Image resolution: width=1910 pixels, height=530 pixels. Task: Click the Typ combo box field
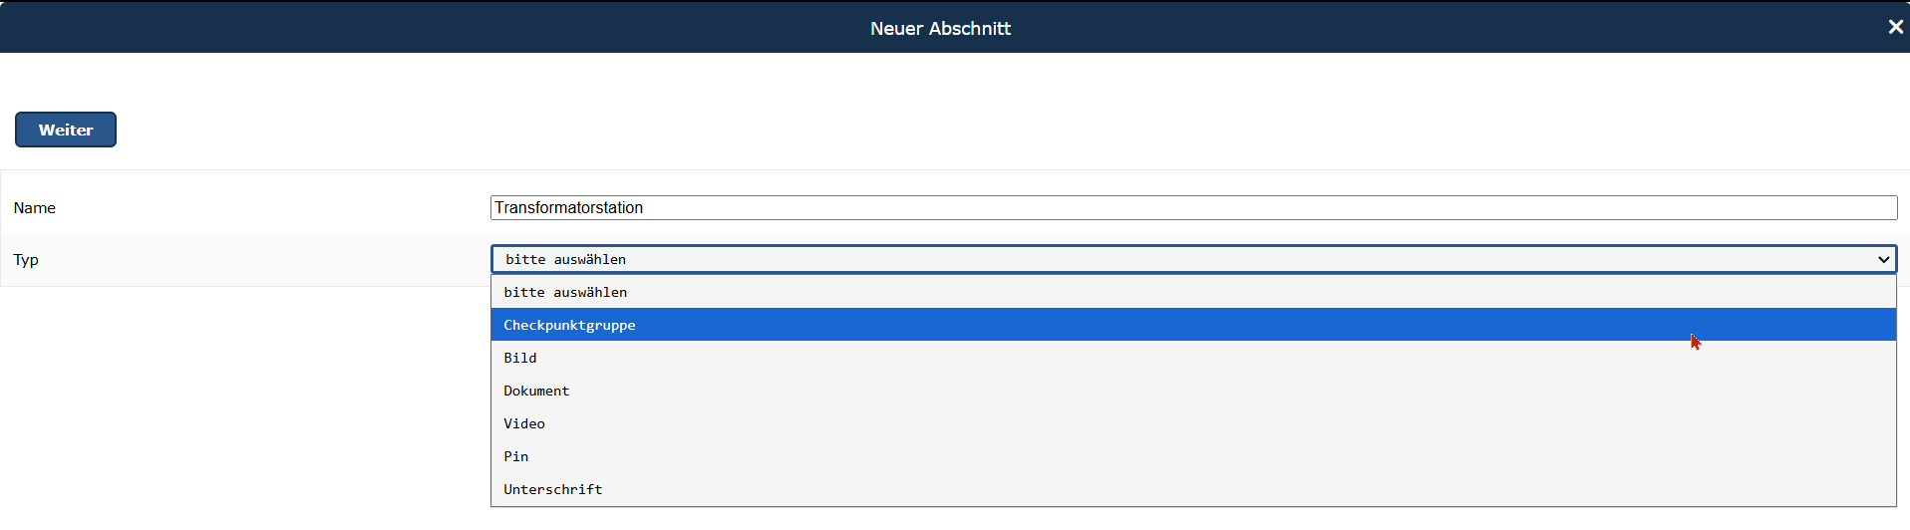1193,259
